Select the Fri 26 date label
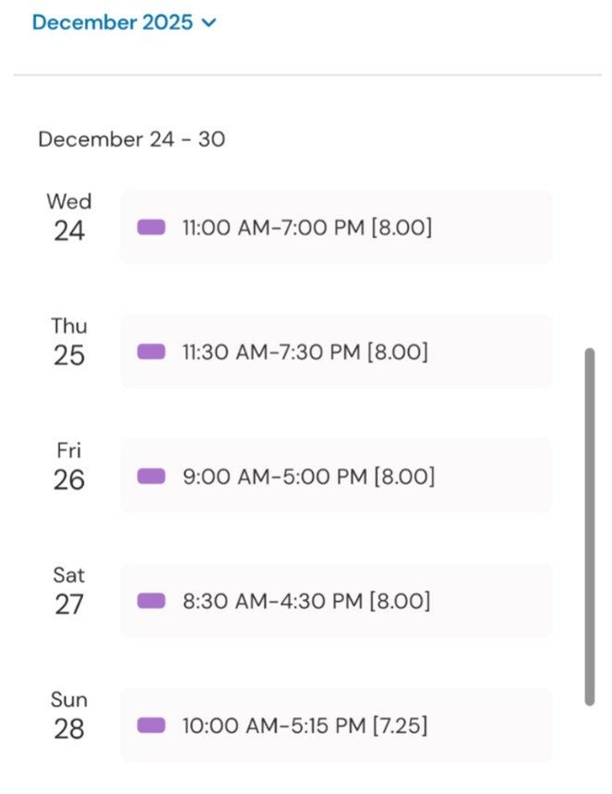 [69, 466]
